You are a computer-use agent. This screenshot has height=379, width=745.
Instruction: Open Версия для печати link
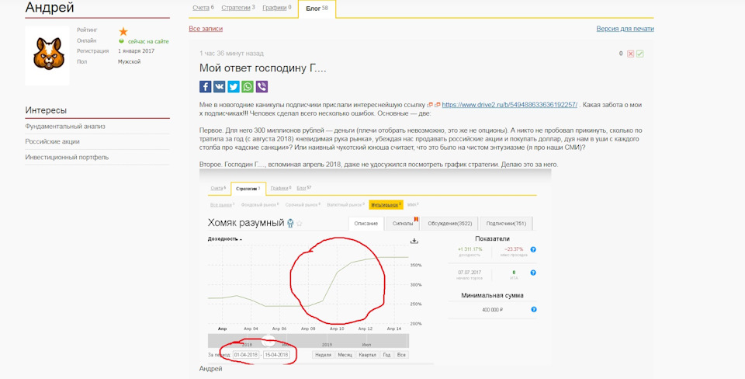pyautogui.click(x=625, y=29)
